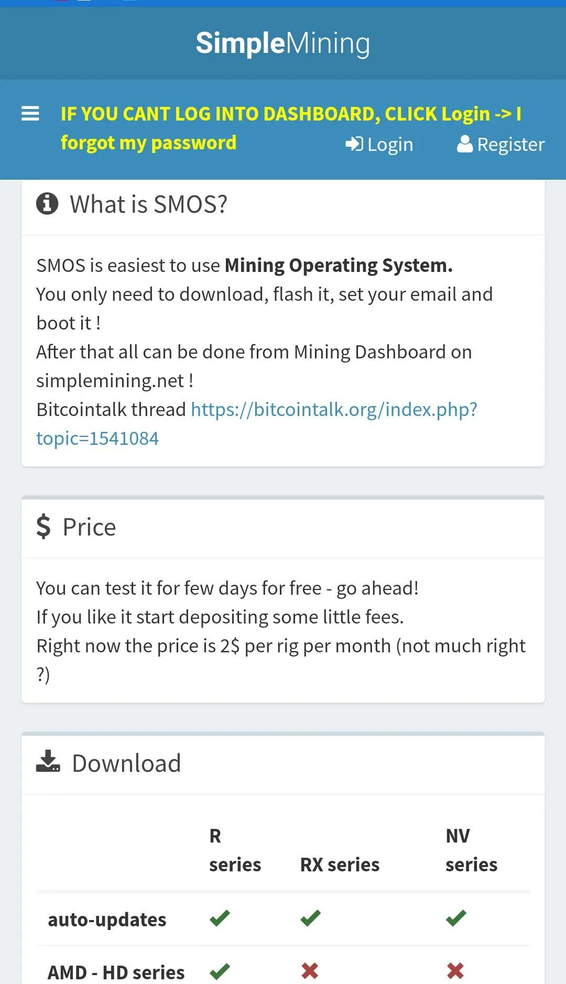Select the What is SMOS heading

coord(149,204)
